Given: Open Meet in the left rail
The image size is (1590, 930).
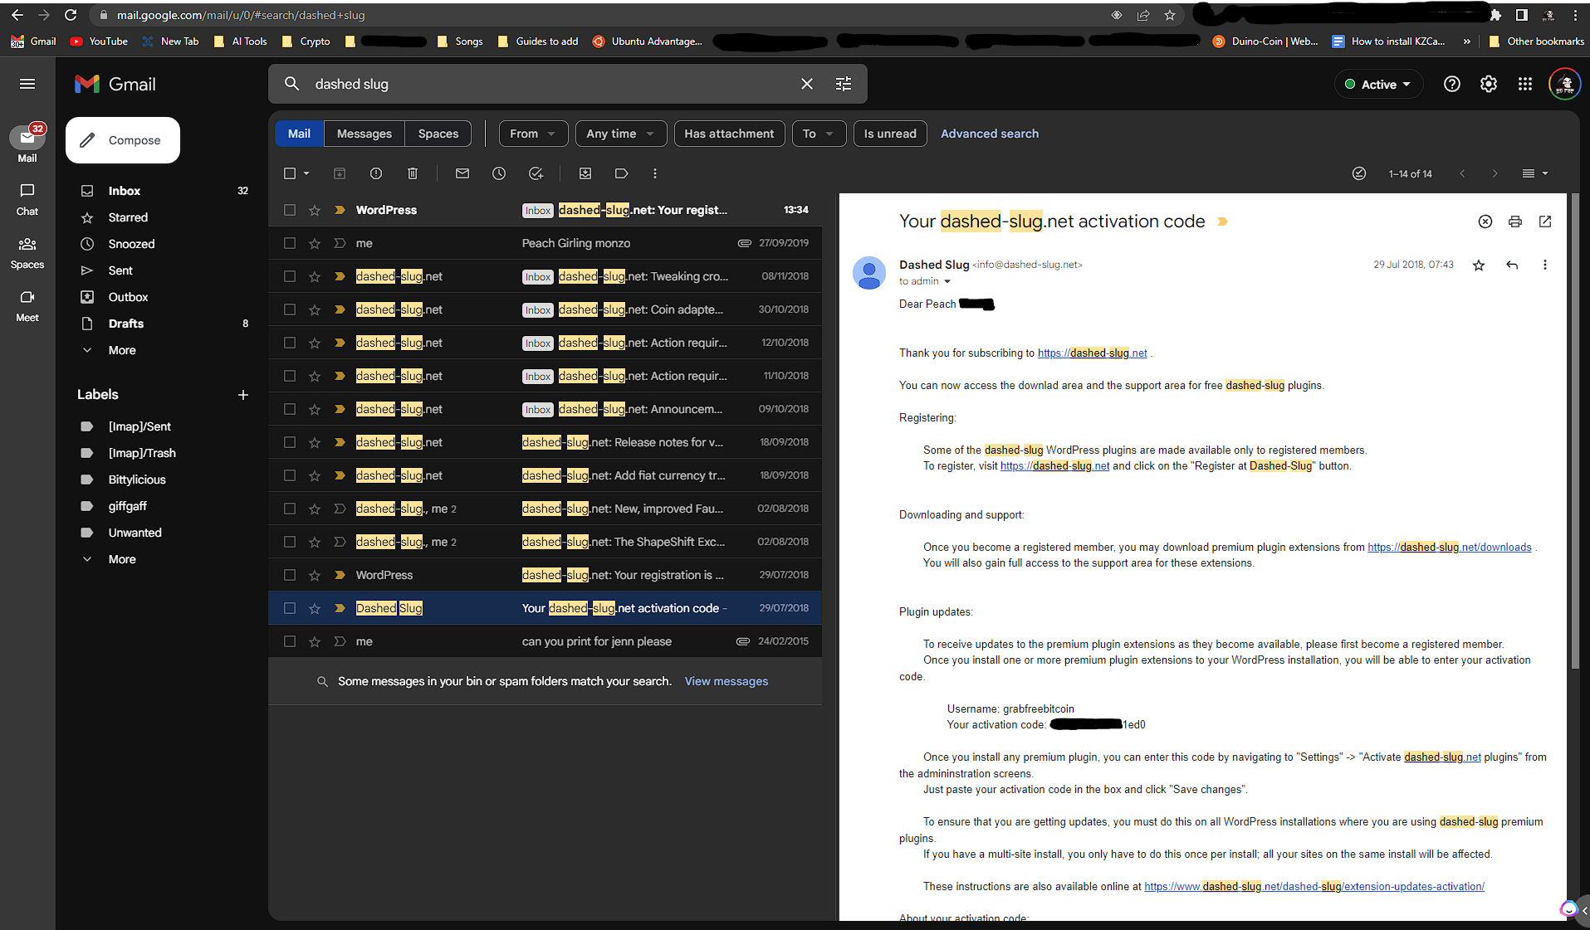Looking at the screenshot, I should click(x=27, y=306).
